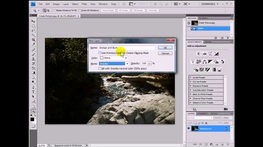This screenshot has width=263, height=147.
Task: Hide the Background layer eye icon
Action: click(189, 129)
